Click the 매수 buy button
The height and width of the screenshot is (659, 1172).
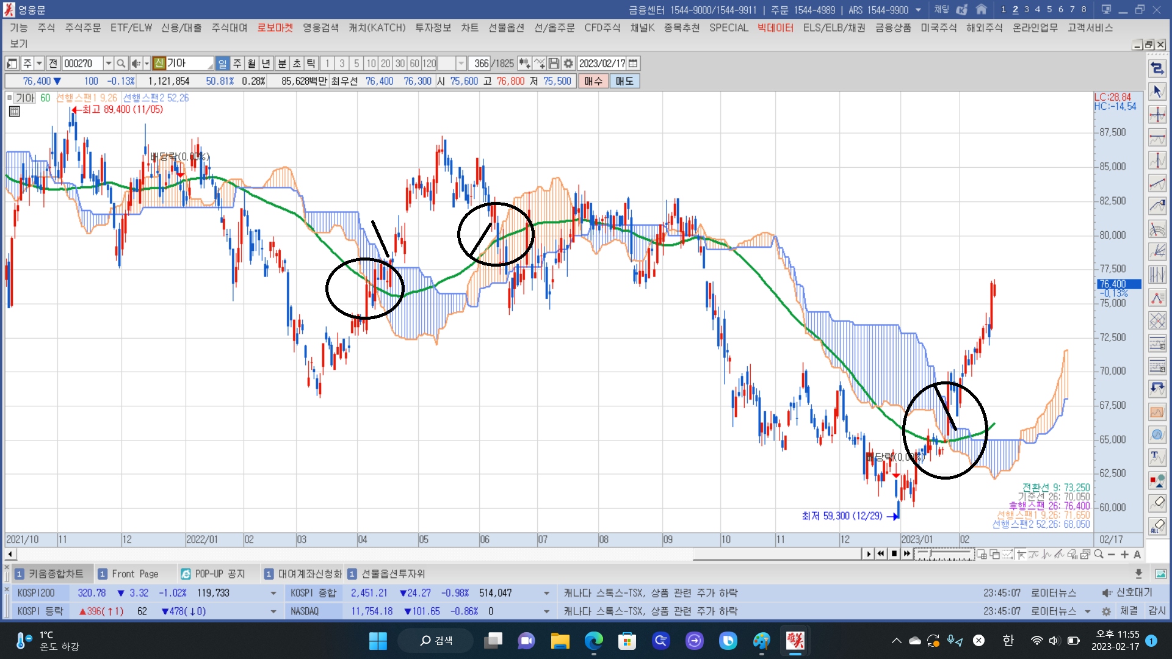pyautogui.click(x=593, y=81)
